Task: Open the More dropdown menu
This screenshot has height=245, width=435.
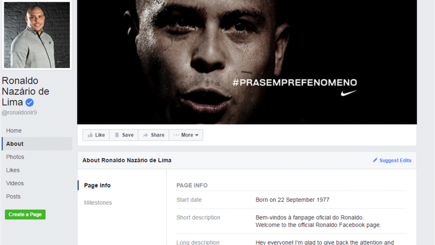Action: coord(186,135)
